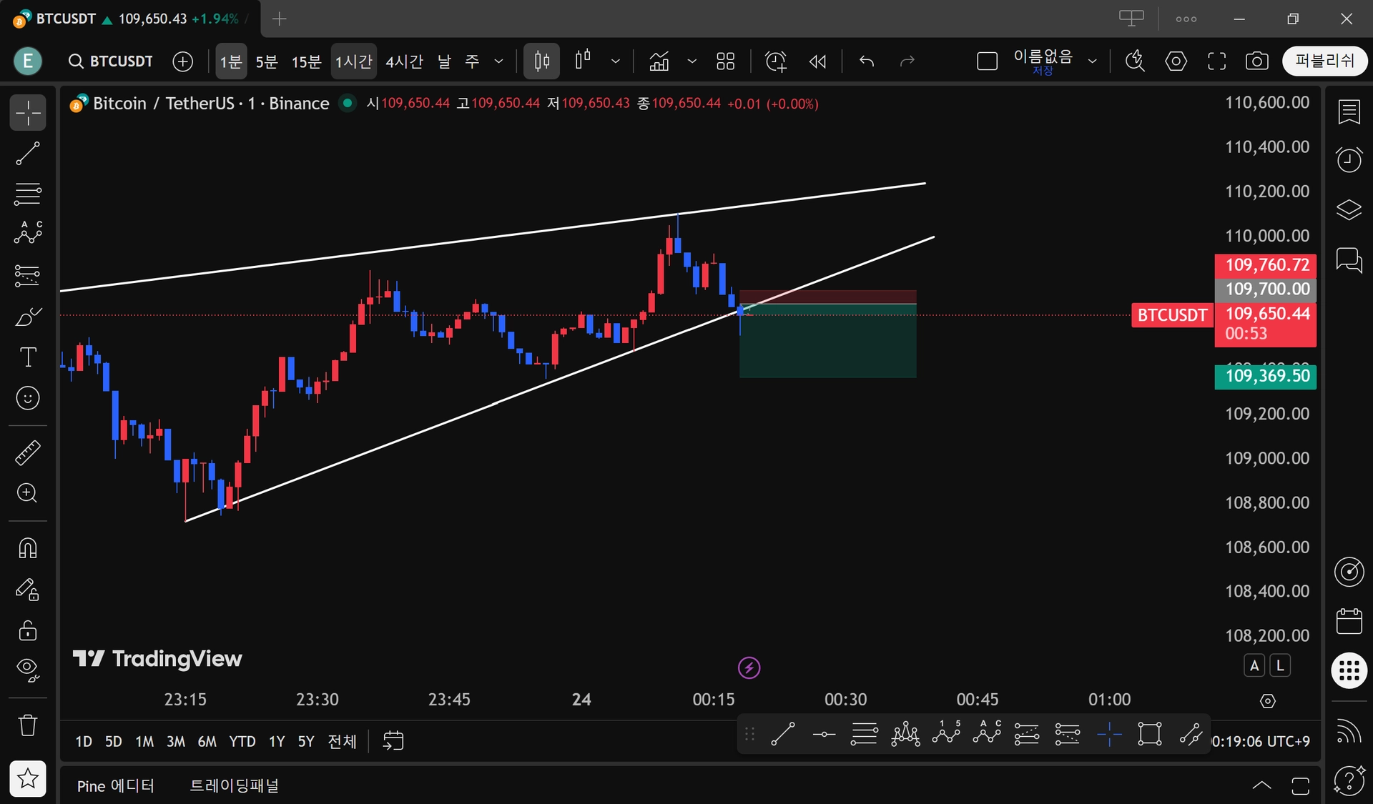Open the alerts clock panel
Image resolution: width=1373 pixels, height=804 pixels.
click(x=1349, y=159)
